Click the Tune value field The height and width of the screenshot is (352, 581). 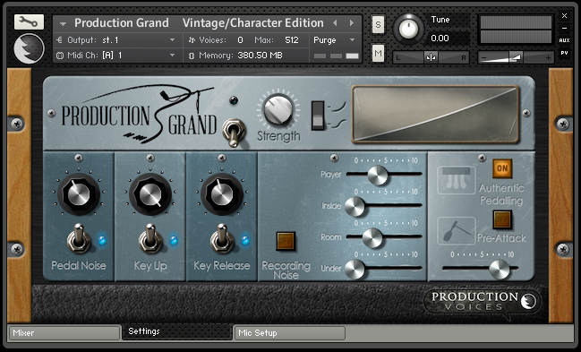[449, 39]
